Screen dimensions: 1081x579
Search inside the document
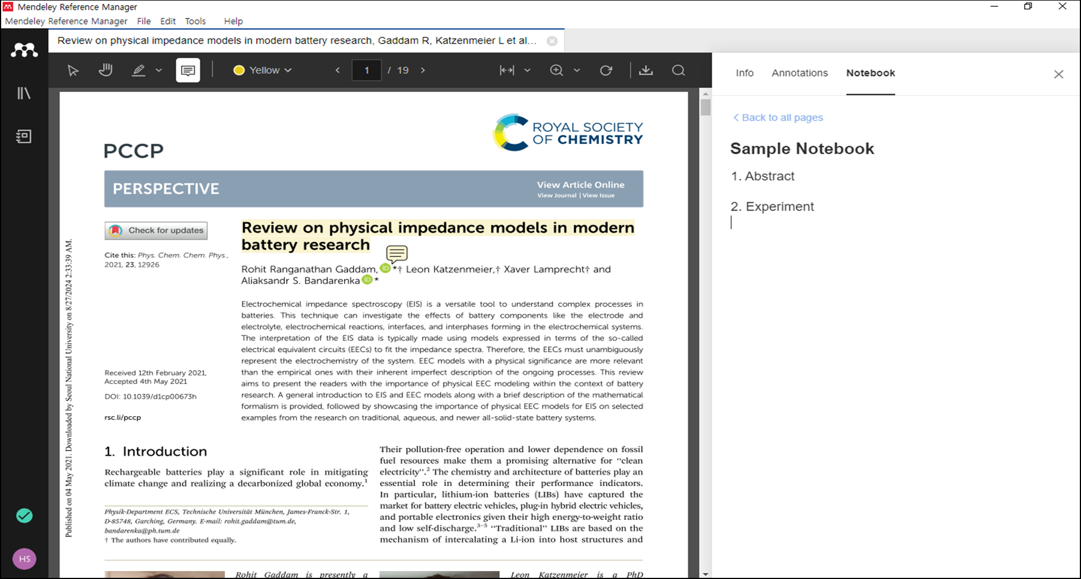678,70
